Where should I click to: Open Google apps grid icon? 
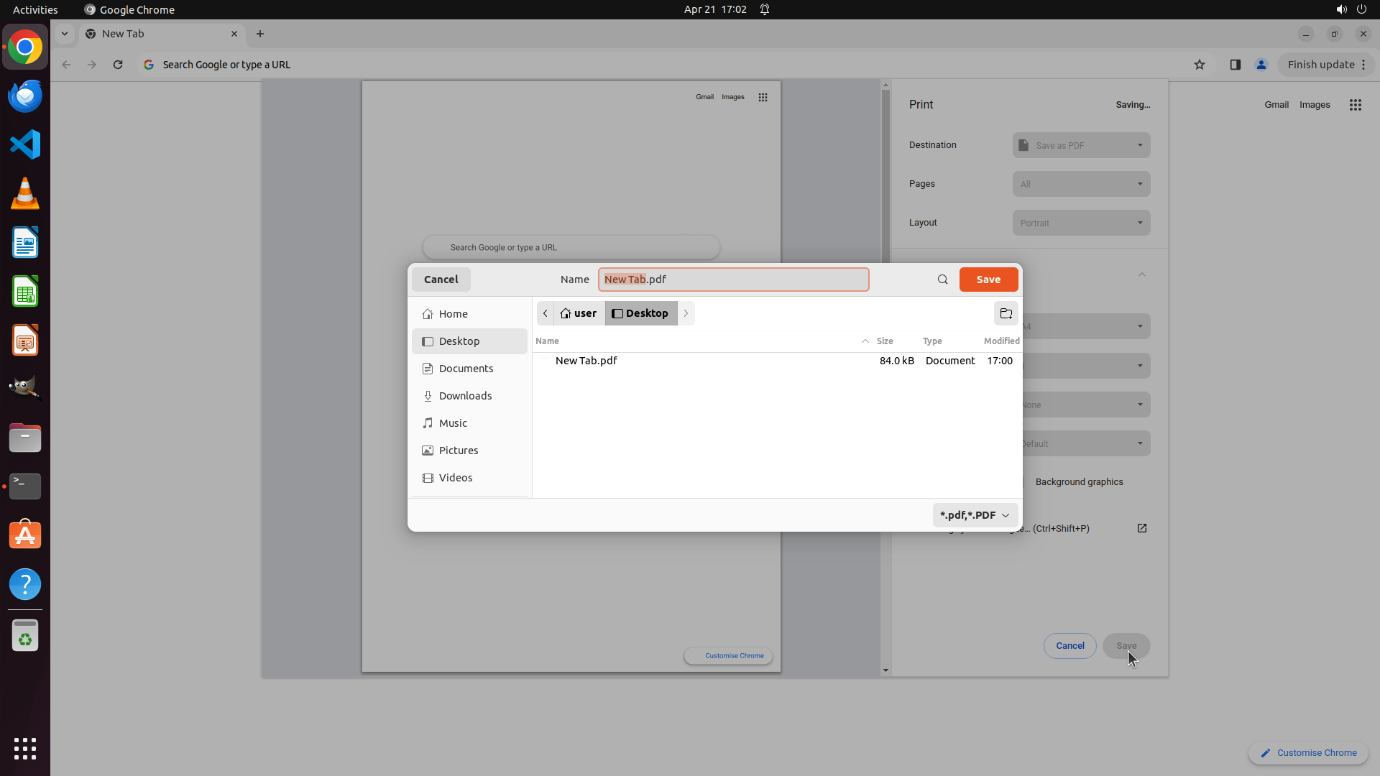pyautogui.click(x=1355, y=105)
